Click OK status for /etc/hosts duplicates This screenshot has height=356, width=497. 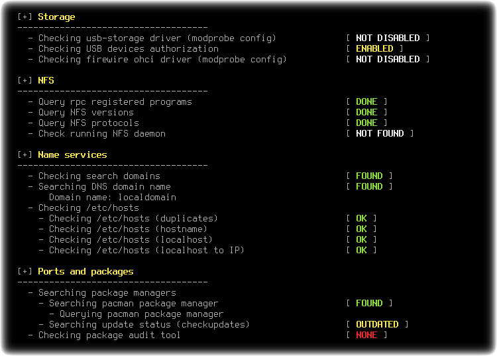point(361,218)
